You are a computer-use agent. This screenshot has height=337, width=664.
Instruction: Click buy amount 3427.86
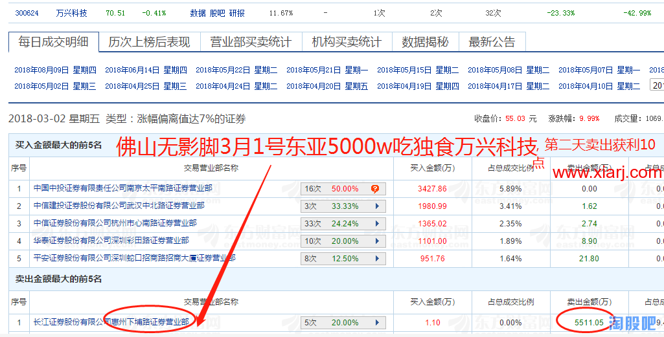tap(432, 189)
